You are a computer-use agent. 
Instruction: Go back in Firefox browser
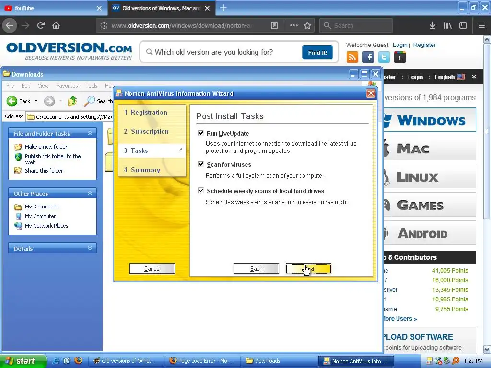click(x=10, y=25)
